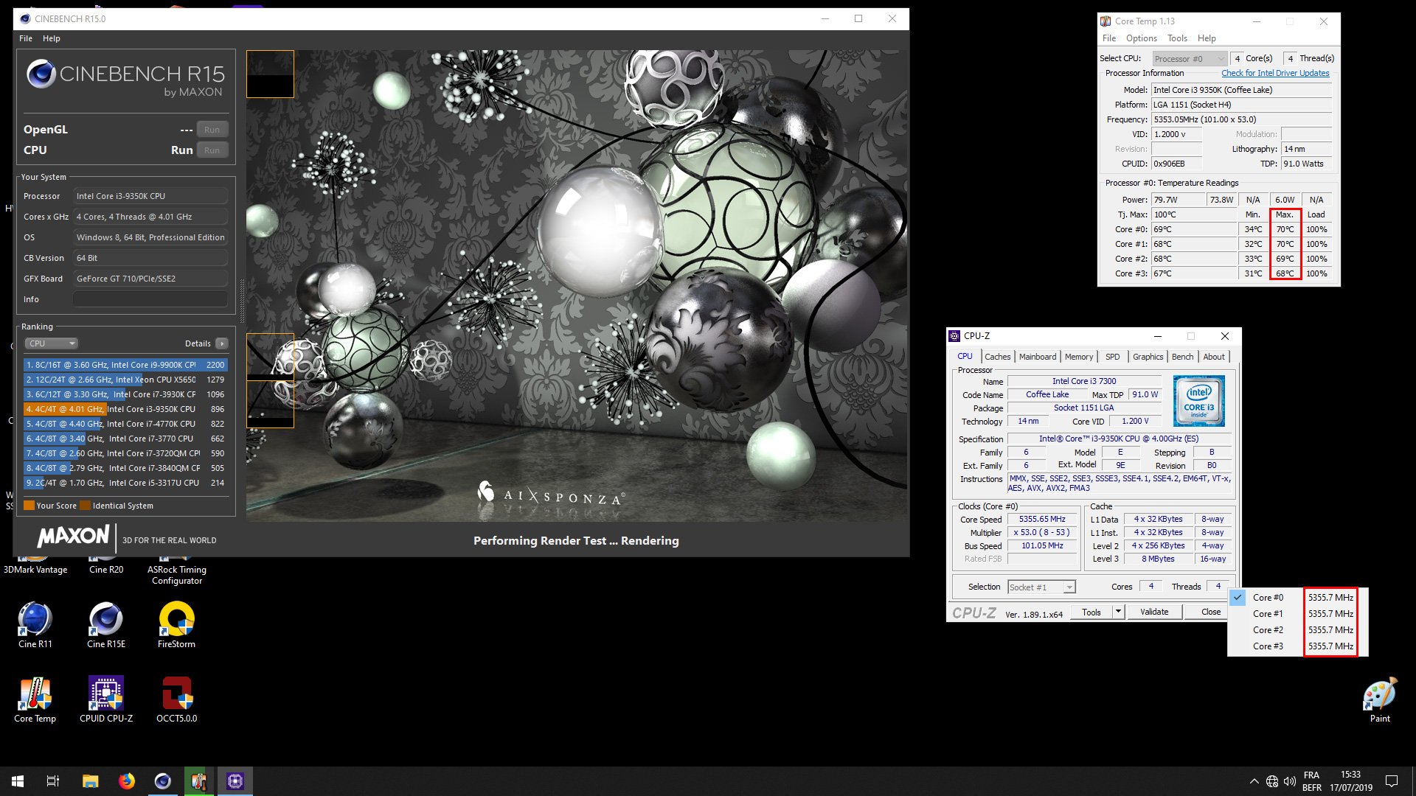The image size is (1416, 796).
Task: Open Task View on taskbar
Action: click(53, 781)
